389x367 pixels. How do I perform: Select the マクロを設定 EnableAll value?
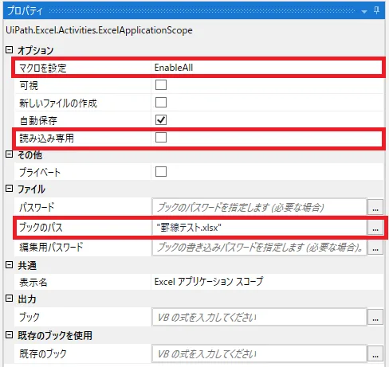coord(174,68)
